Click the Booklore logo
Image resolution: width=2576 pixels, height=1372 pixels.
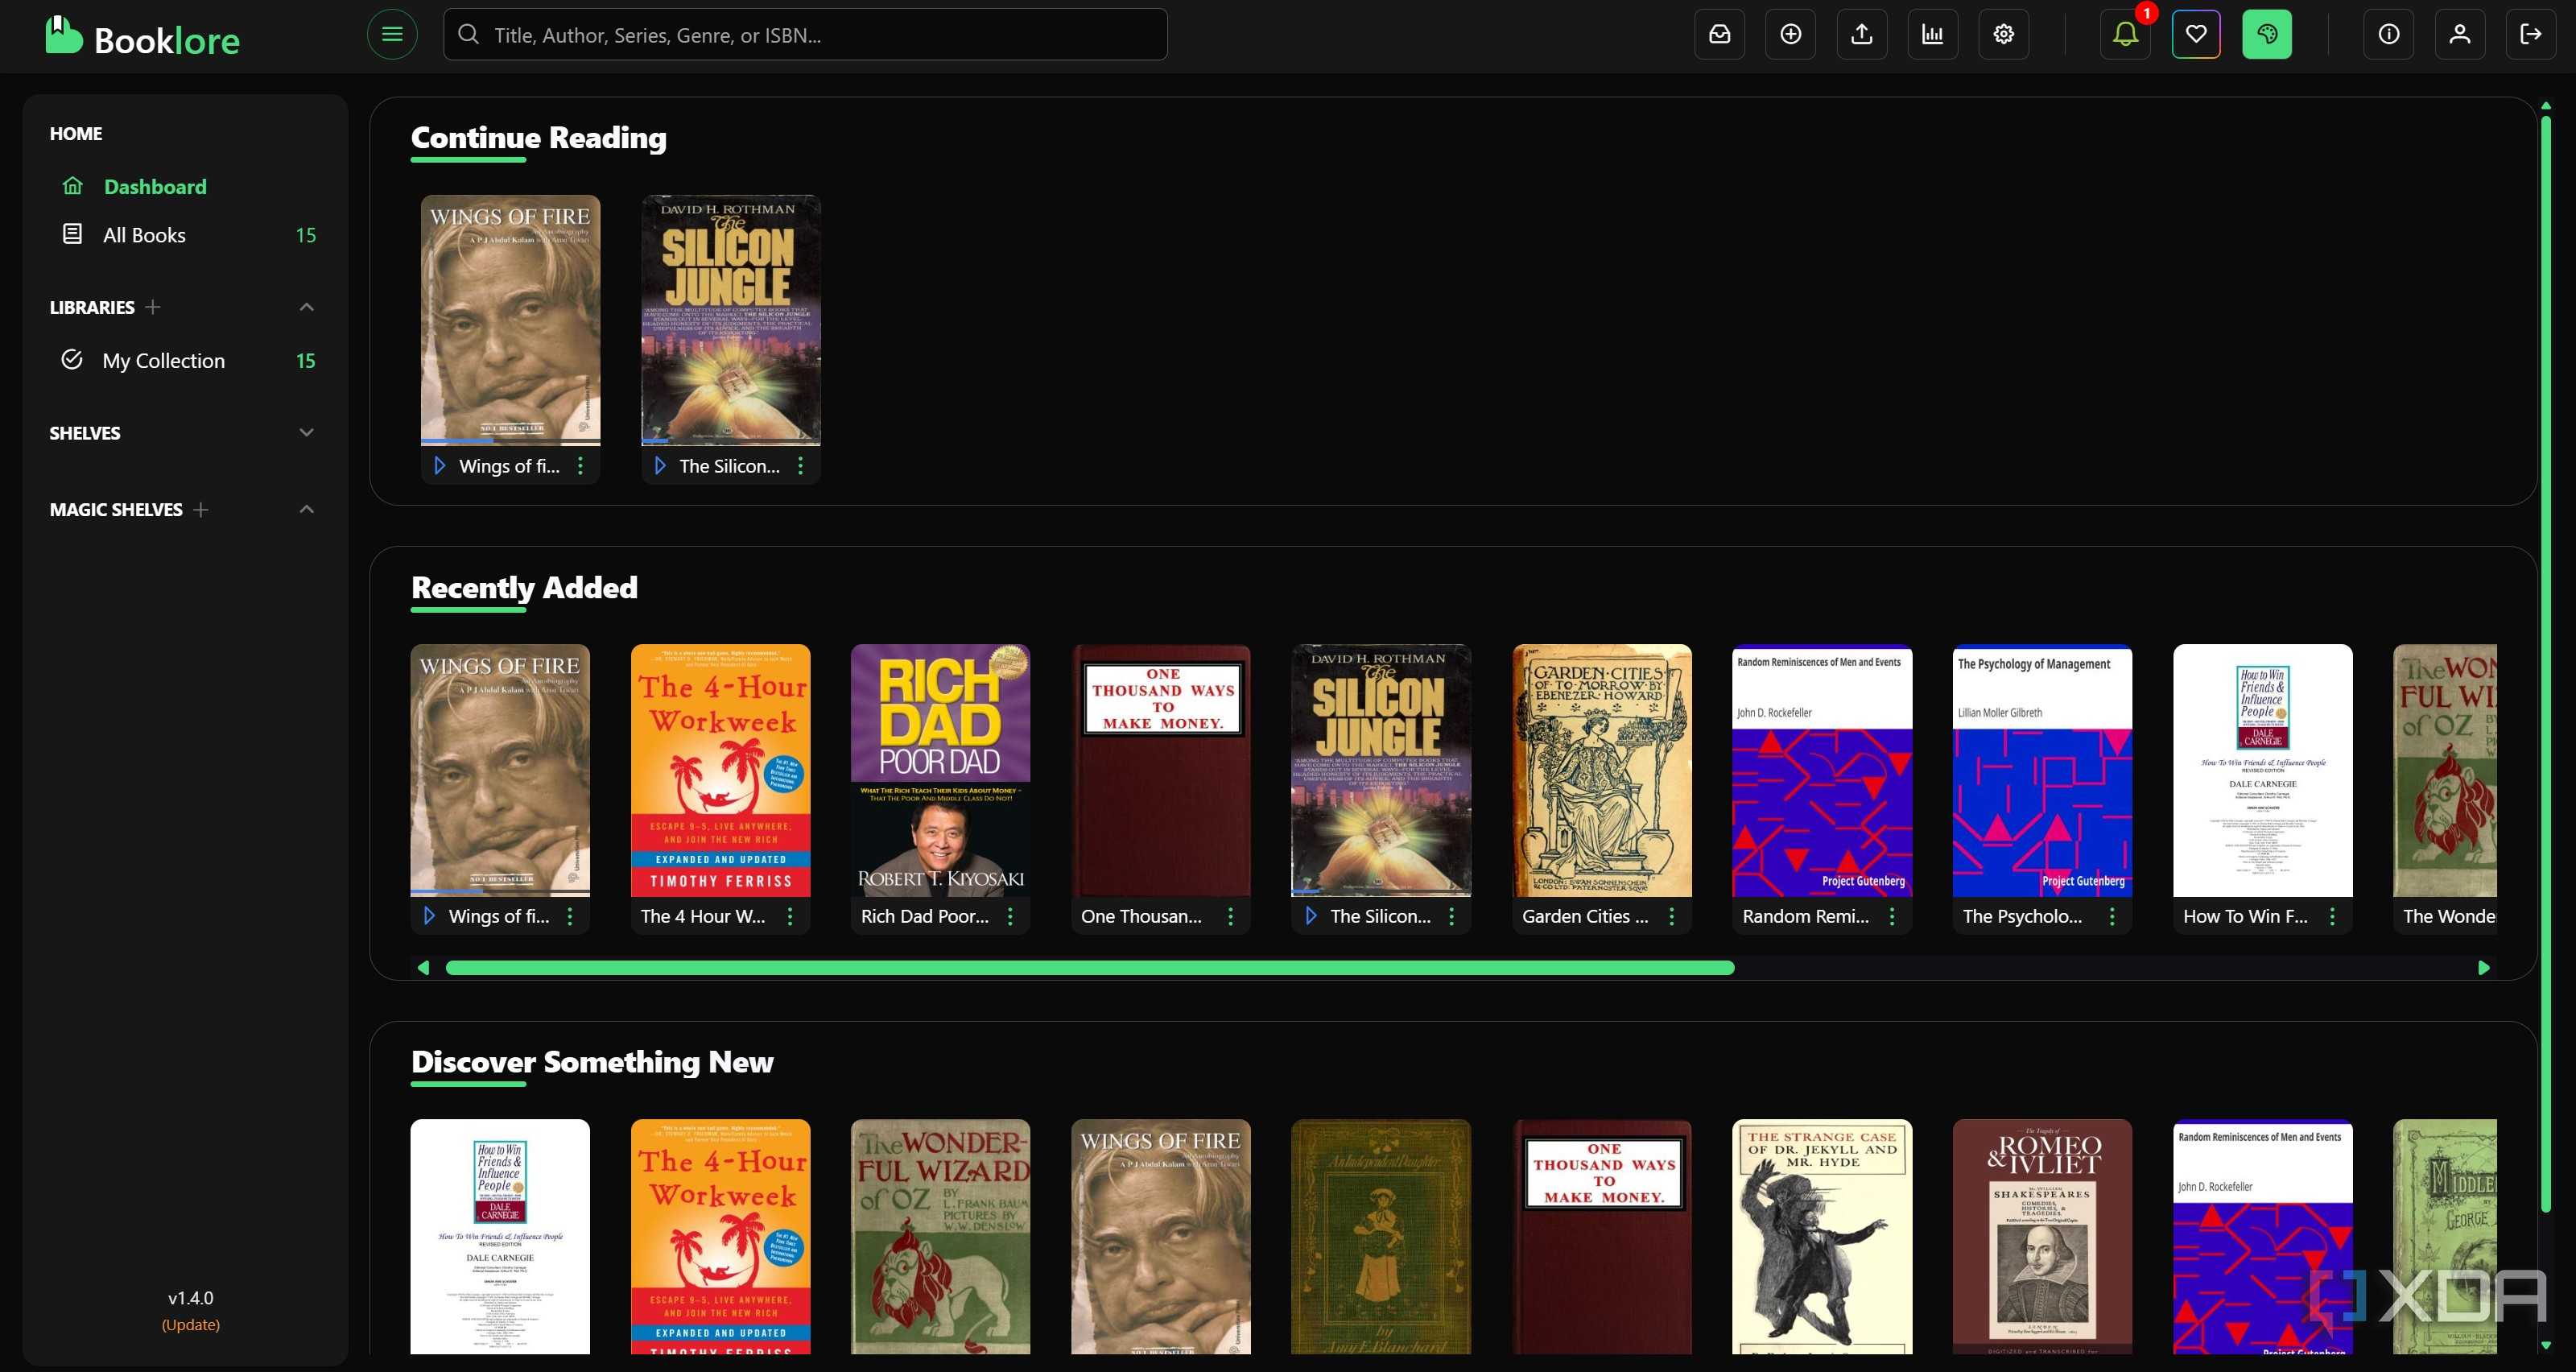pos(142,37)
